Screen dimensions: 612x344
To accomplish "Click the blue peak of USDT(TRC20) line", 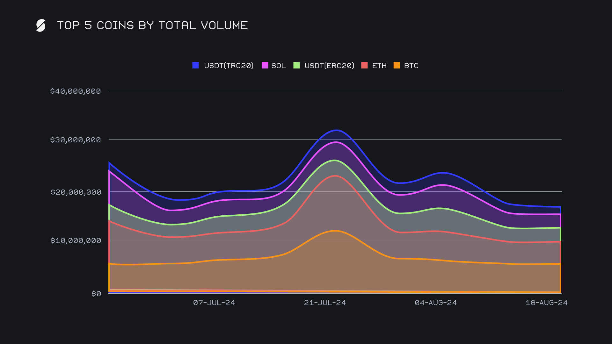I will click(337, 130).
